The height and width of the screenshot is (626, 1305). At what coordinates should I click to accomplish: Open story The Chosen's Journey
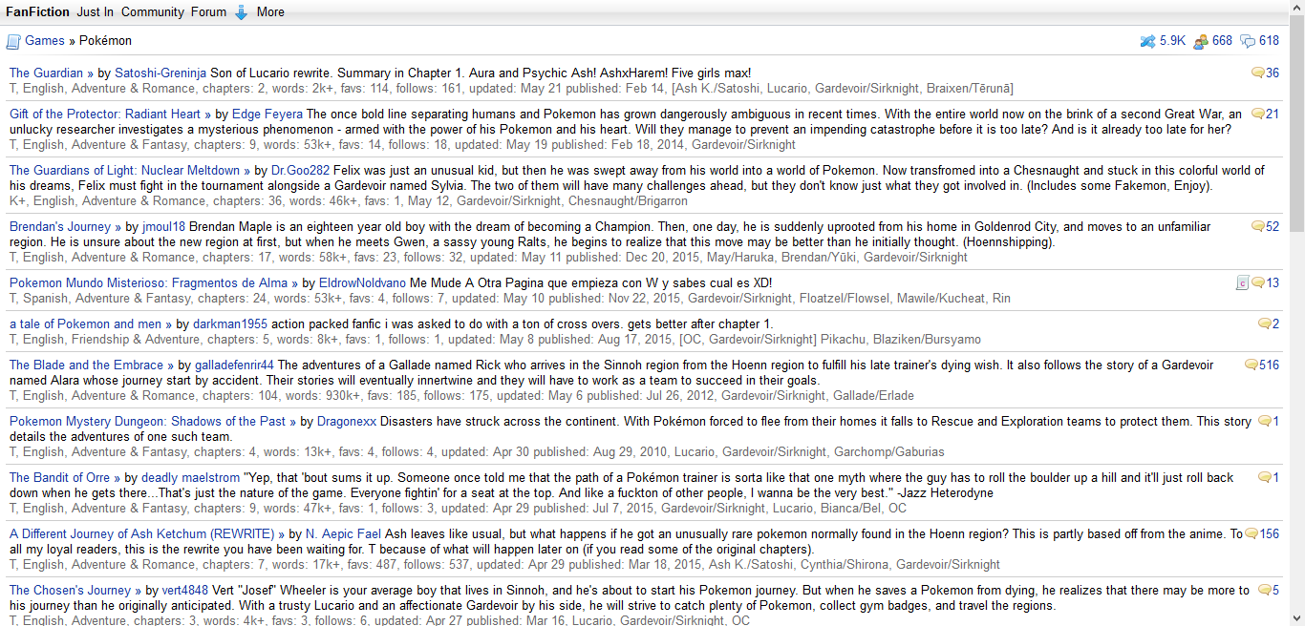(75, 590)
